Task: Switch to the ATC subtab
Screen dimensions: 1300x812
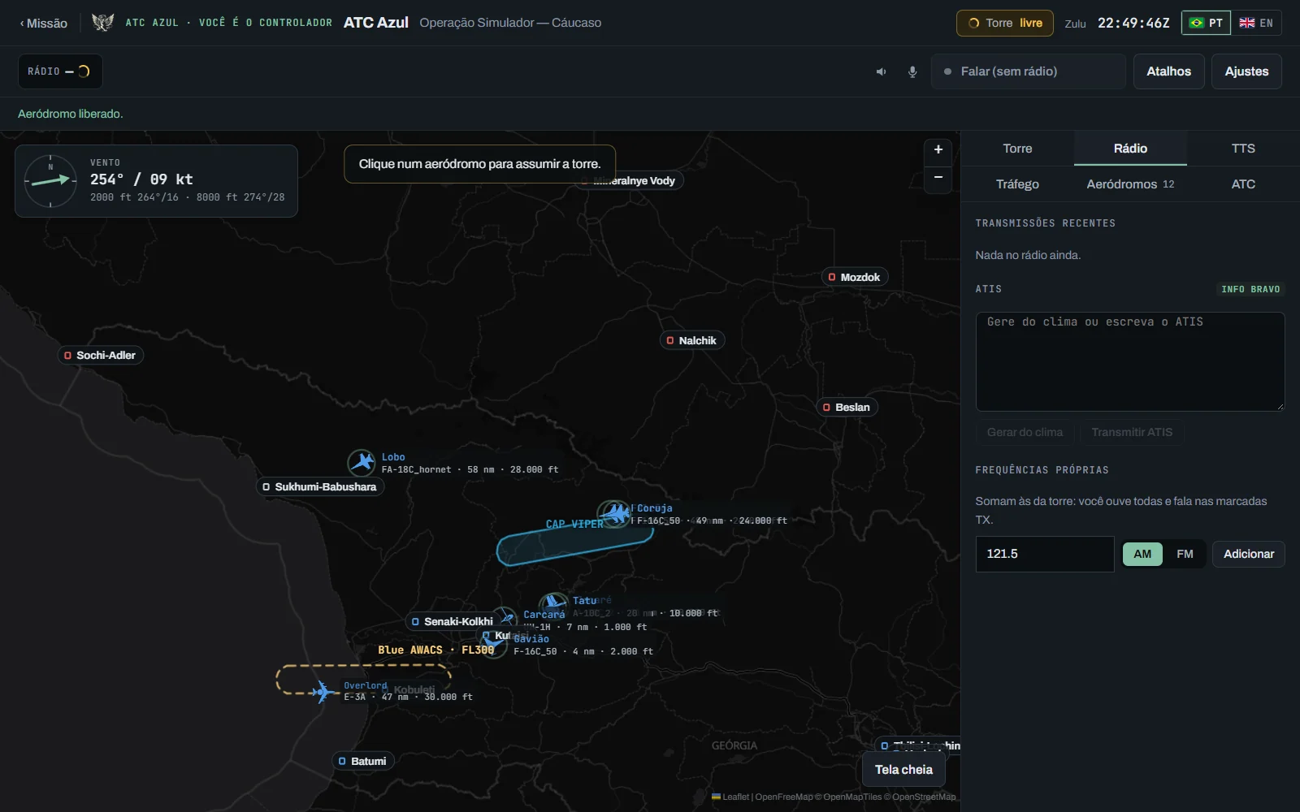Action: coord(1243,184)
